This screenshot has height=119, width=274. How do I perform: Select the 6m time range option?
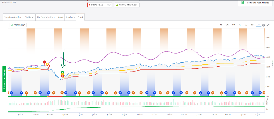[x=233, y=25]
